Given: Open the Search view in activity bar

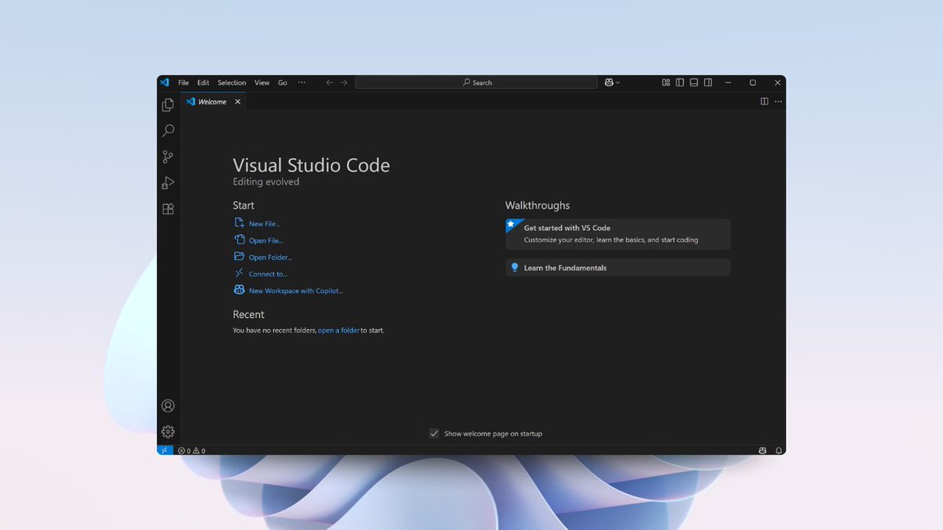Looking at the screenshot, I should click(167, 130).
